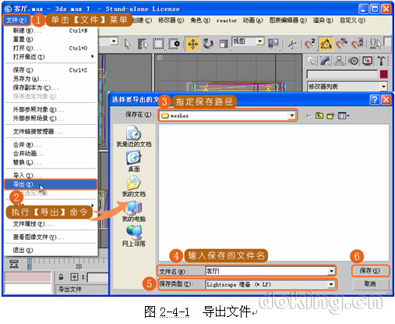Screen dimensions: 395x324
Task: Click the 取消 button
Action: click(x=370, y=283)
